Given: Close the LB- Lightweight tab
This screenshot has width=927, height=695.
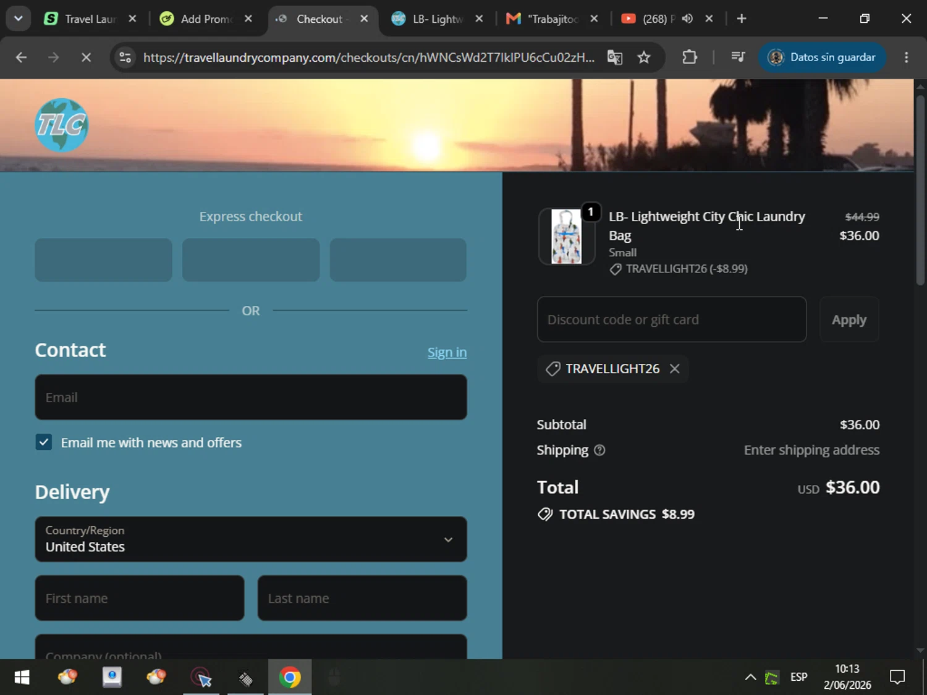Looking at the screenshot, I should click(x=479, y=19).
